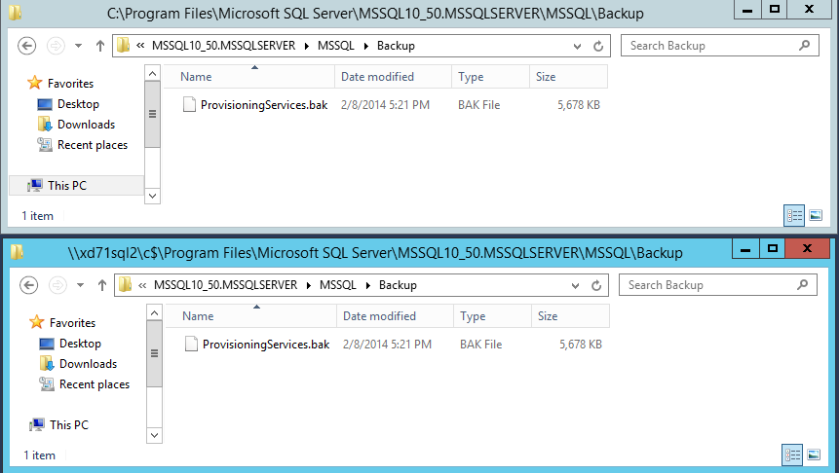Click search magnifier icon in top window
This screenshot has width=839, height=473.
[x=804, y=46]
